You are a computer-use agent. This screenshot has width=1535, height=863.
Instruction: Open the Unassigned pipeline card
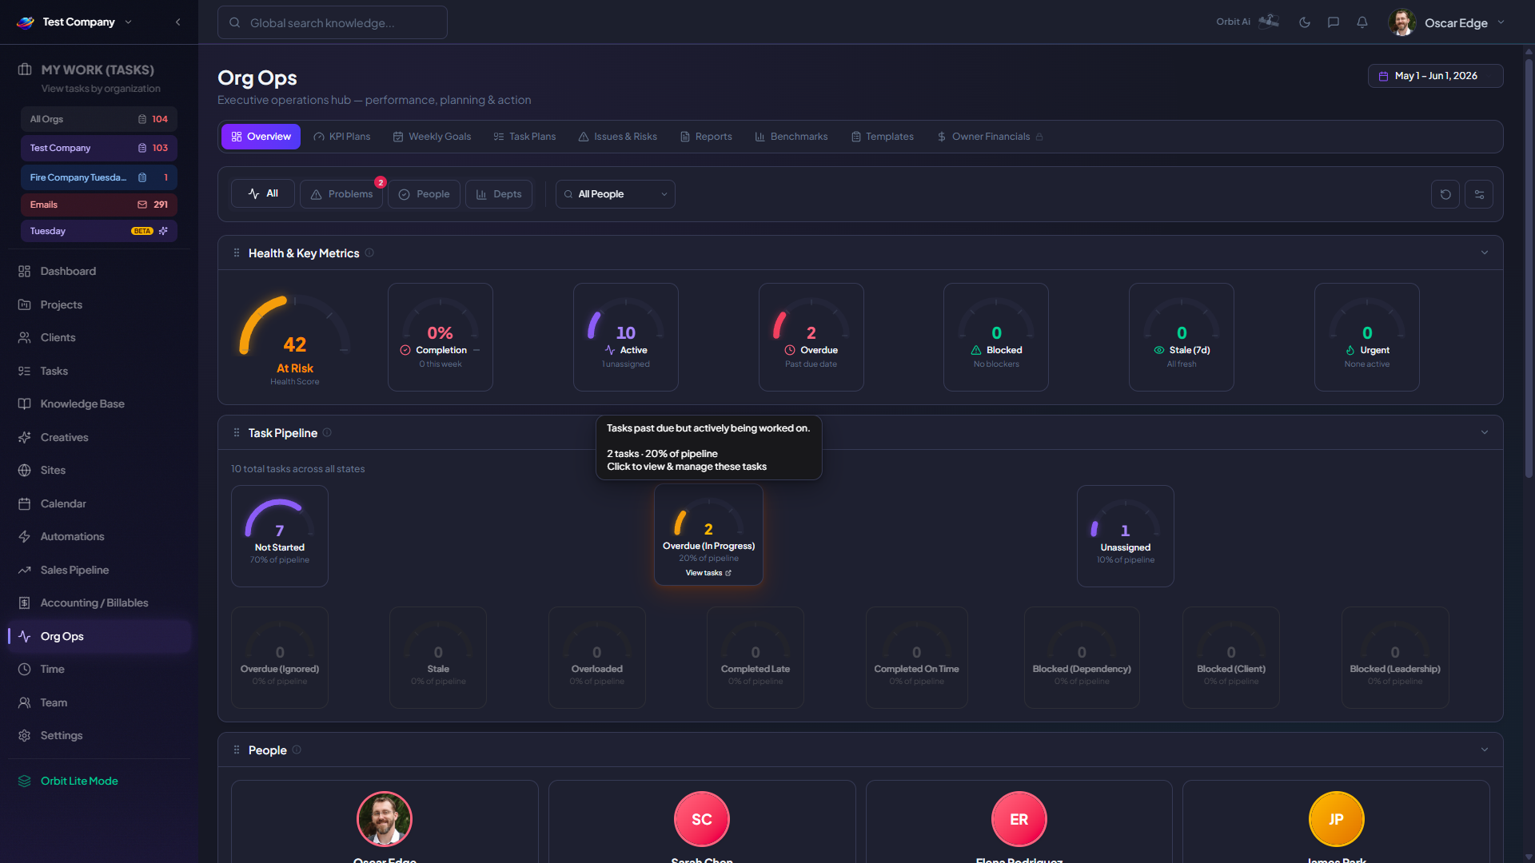pyautogui.click(x=1126, y=536)
